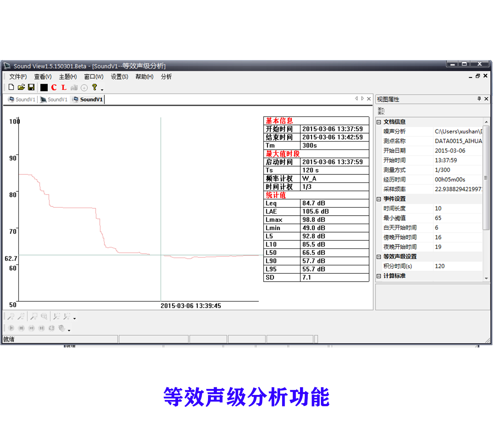Viewport: 493px width, 440px height.
Task: Open a sound data file
Action: 21,87
